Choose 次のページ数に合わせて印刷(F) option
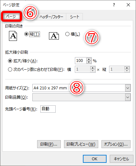 pyautogui.click(x=10, y=70)
